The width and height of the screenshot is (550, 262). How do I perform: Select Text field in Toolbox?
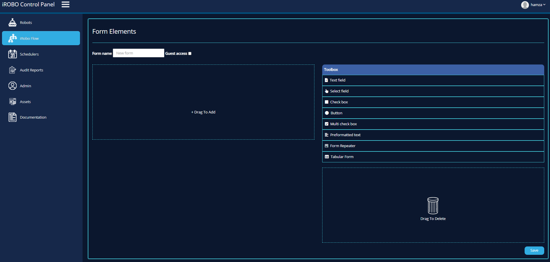click(338, 80)
